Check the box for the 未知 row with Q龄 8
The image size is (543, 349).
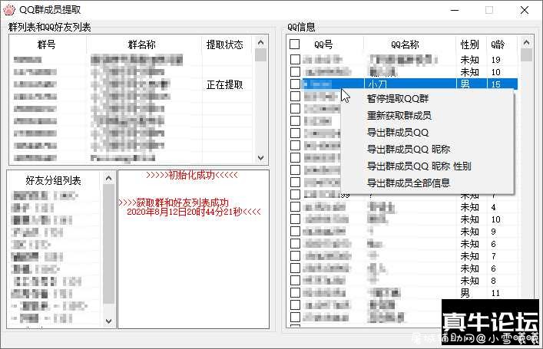coord(295,281)
